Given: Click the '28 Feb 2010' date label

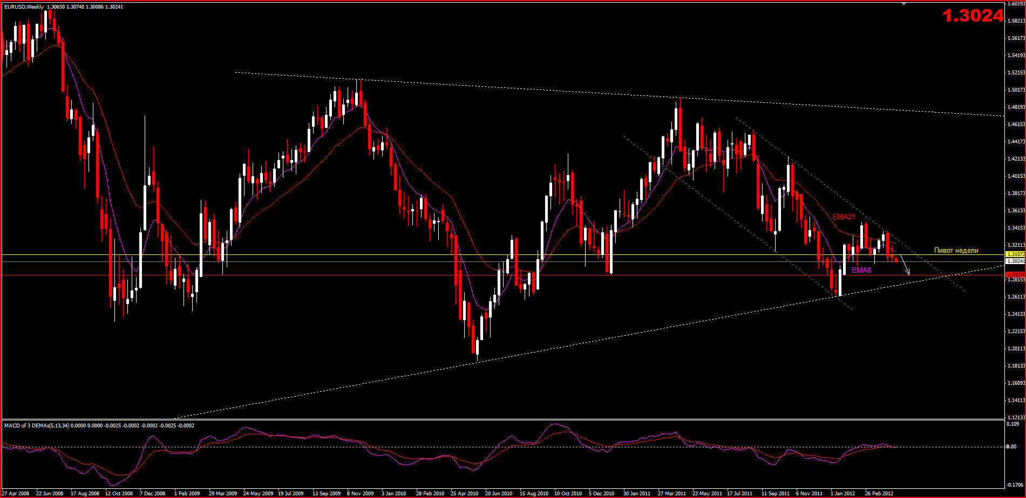Looking at the screenshot, I should pos(430,493).
